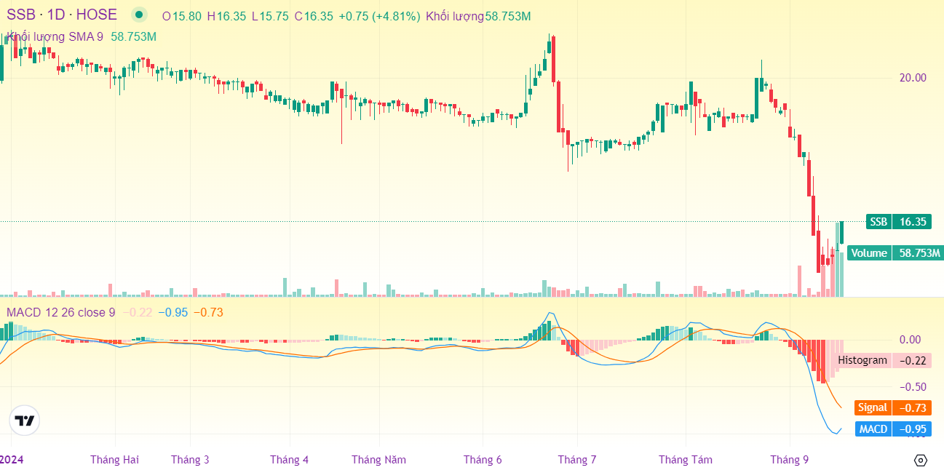Click the Tháng Hai label on time axis
The height and width of the screenshot is (470, 944).
114,459
